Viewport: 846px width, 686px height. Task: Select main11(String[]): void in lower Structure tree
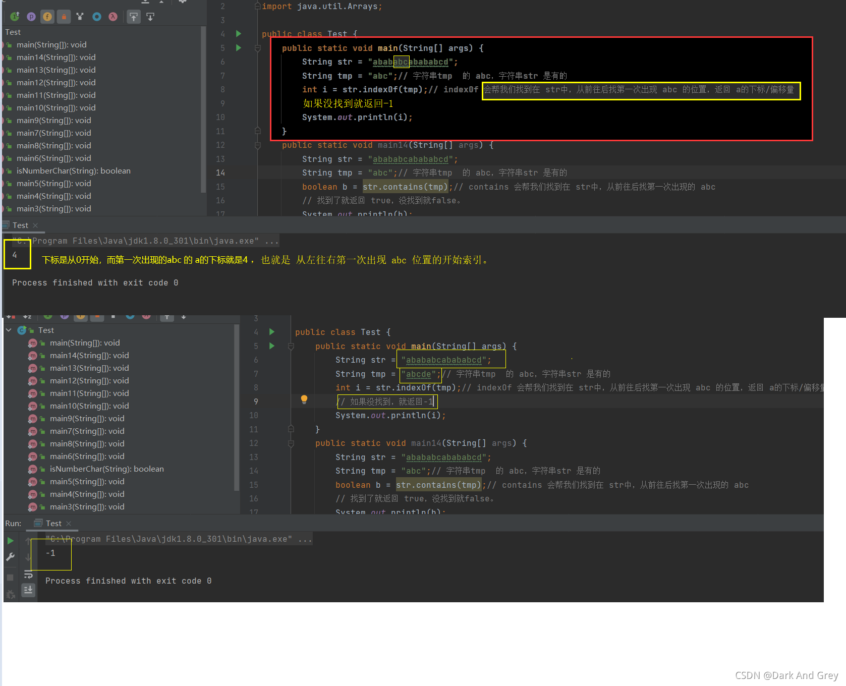[x=89, y=393]
